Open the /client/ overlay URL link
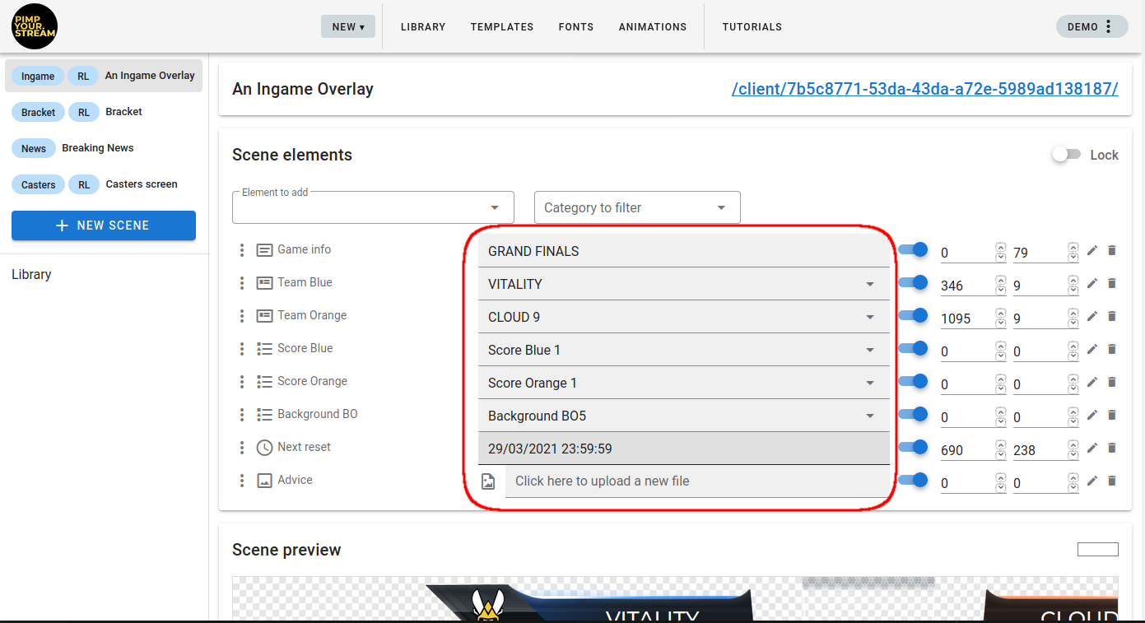The image size is (1145, 623). coord(924,89)
